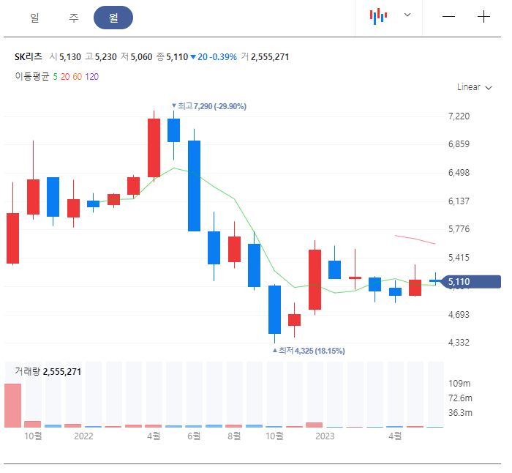Toggle the 20-period moving average
The width and height of the screenshot is (512, 473).
(65, 77)
